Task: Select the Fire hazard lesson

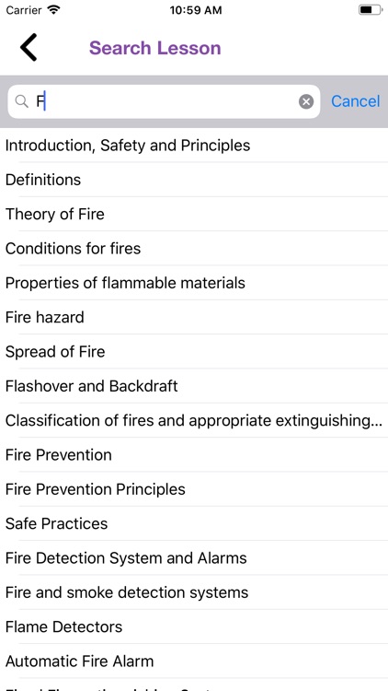Action: pos(194,317)
